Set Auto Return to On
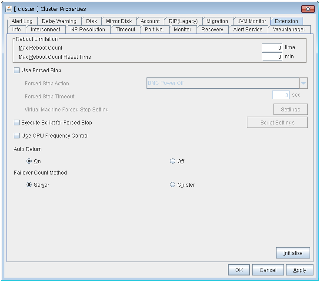The height and width of the screenshot is (282, 320). pos(29,161)
